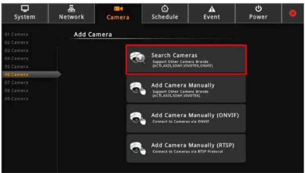Click the ONVIF dome camera hand icon
305x173 pixels.
point(138,118)
